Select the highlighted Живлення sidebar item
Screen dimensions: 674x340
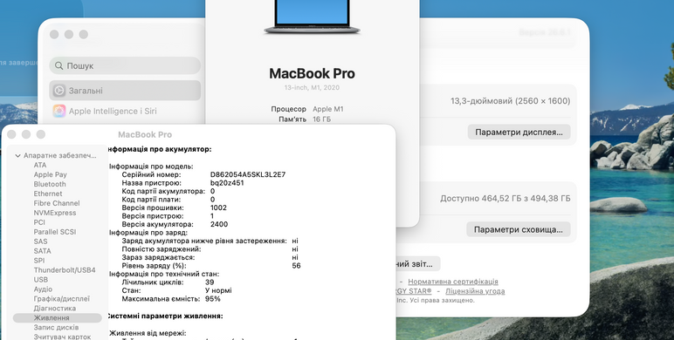pyautogui.click(x=57, y=317)
